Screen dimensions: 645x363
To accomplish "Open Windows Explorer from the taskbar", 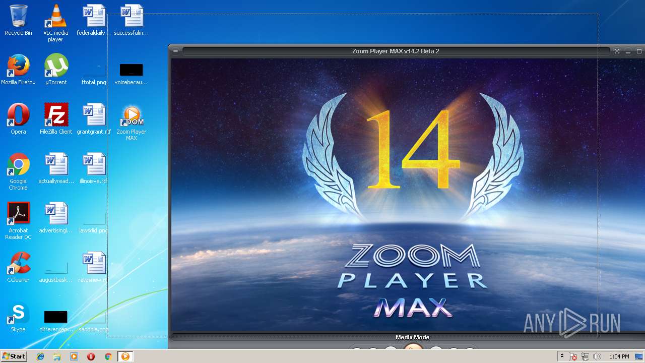I will point(57,356).
